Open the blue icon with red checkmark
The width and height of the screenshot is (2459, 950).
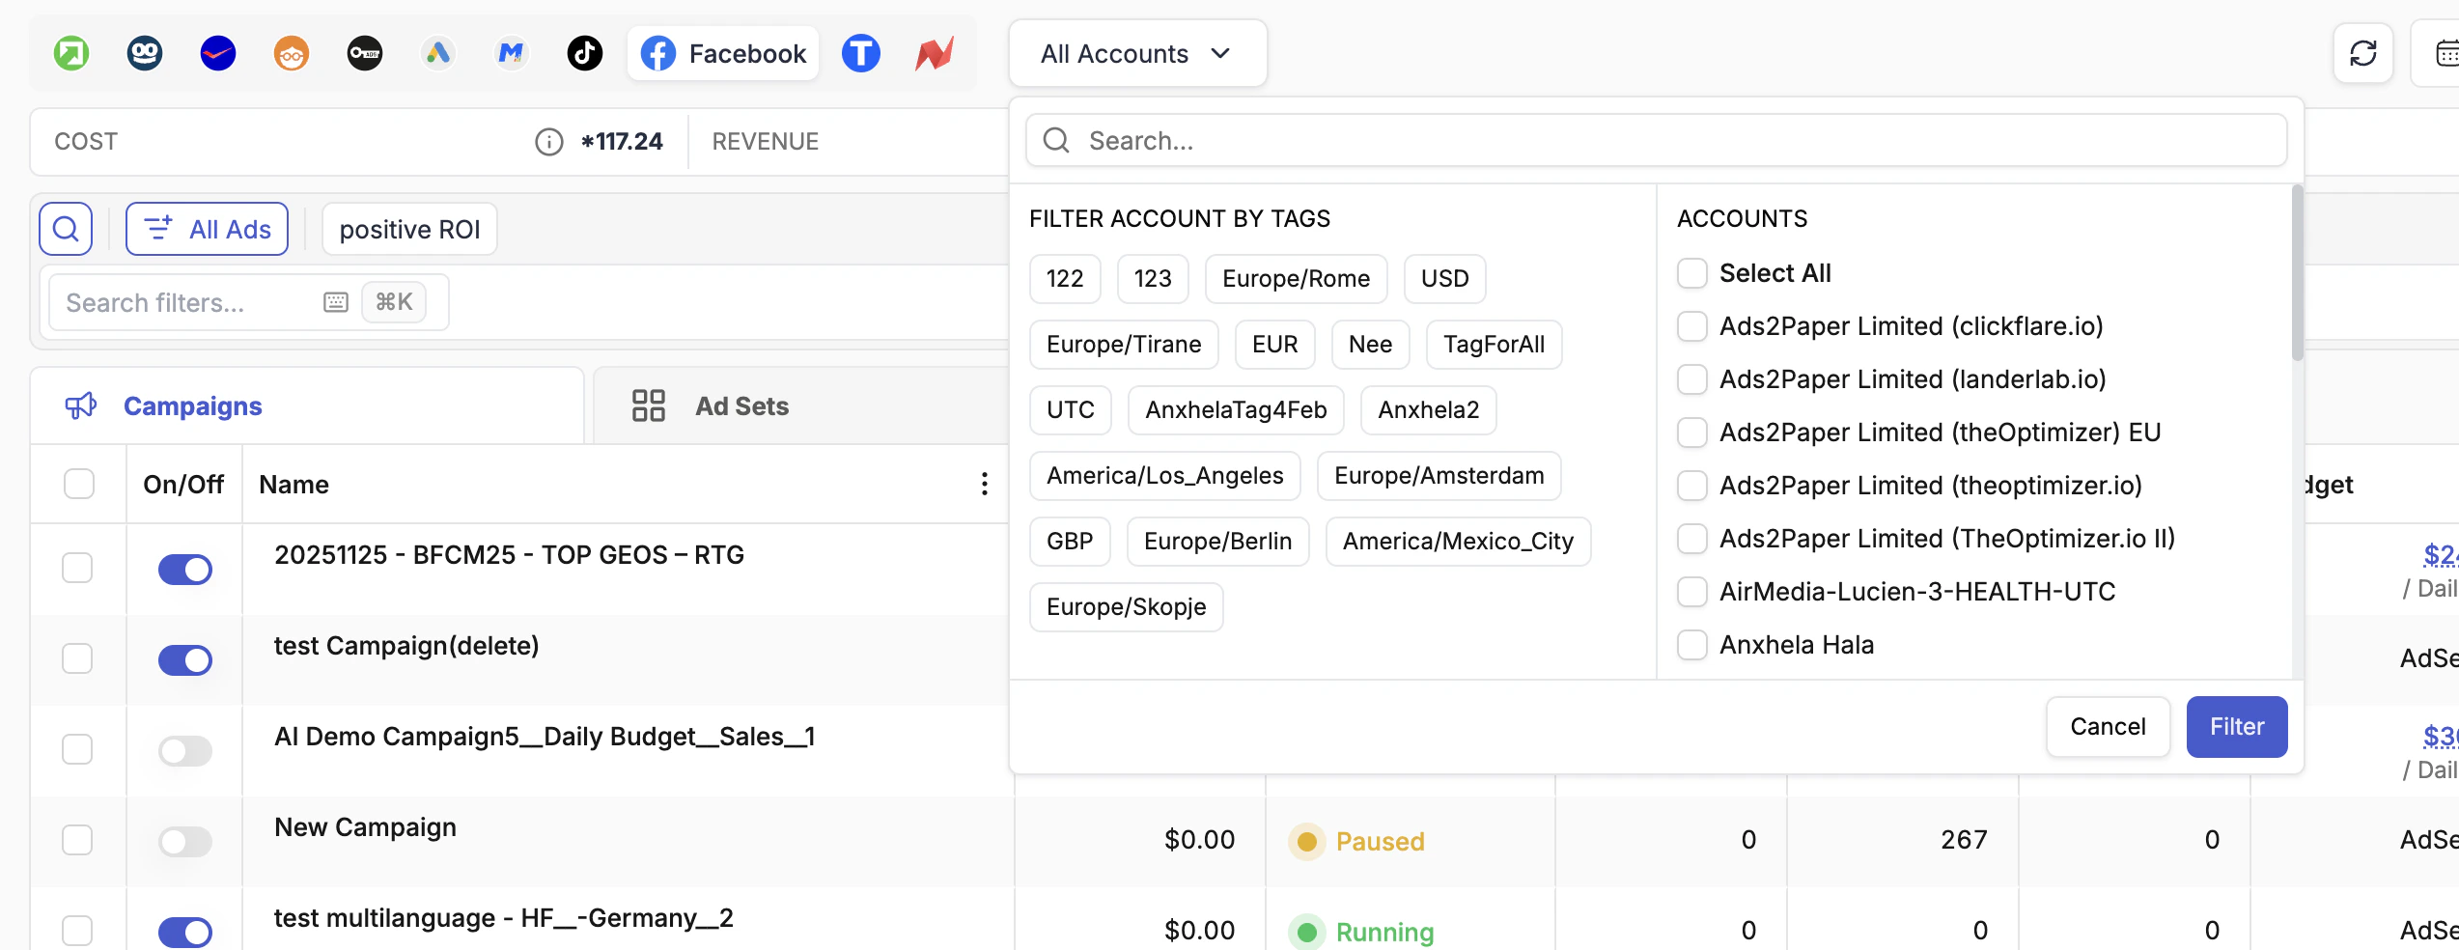coord(218,53)
